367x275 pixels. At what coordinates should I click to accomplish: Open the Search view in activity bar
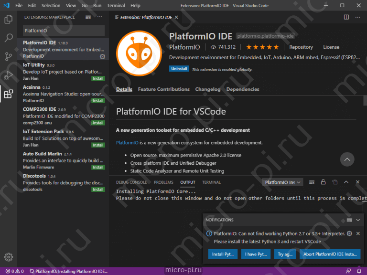[x=9, y=38]
